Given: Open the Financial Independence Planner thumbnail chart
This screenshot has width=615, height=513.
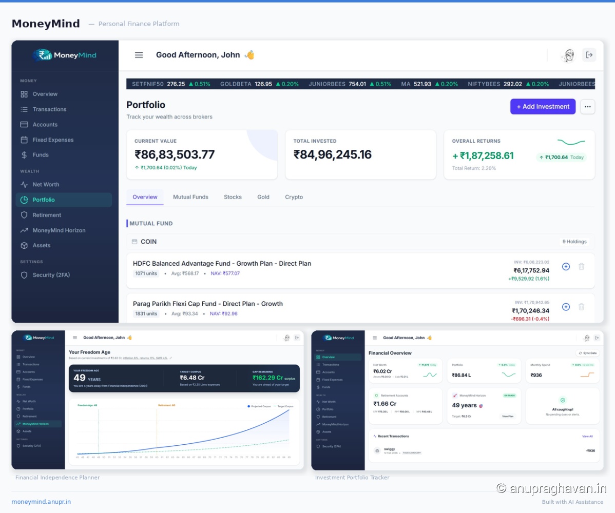Looking at the screenshot, I should point(184,432).
